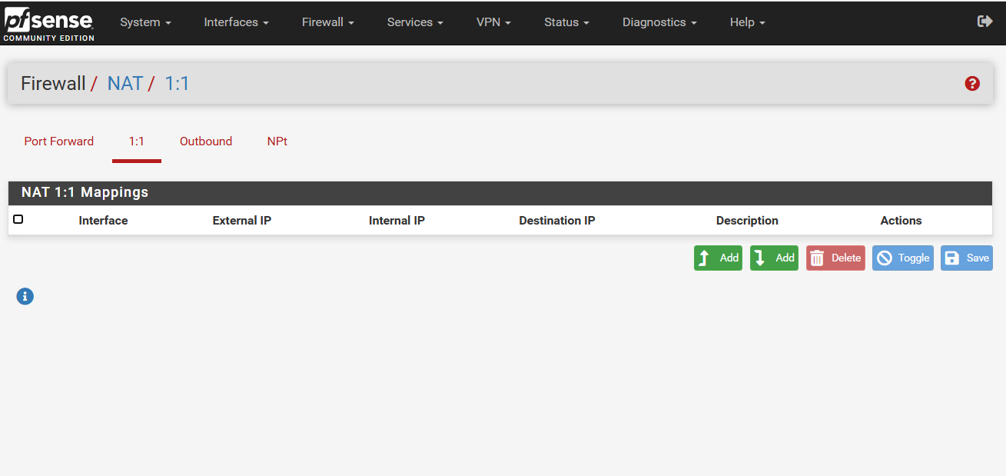Viewport: 1006px width, 476px height.
Task: Switch to the NPt tab
Action: click(x=277, y=141)
